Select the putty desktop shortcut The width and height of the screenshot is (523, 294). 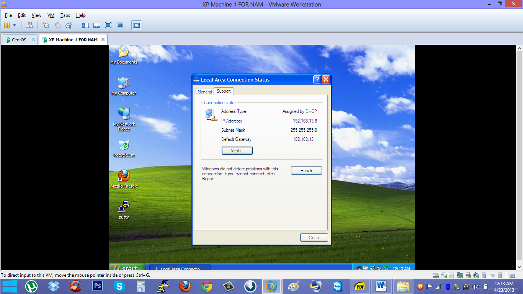click(124, 210)
